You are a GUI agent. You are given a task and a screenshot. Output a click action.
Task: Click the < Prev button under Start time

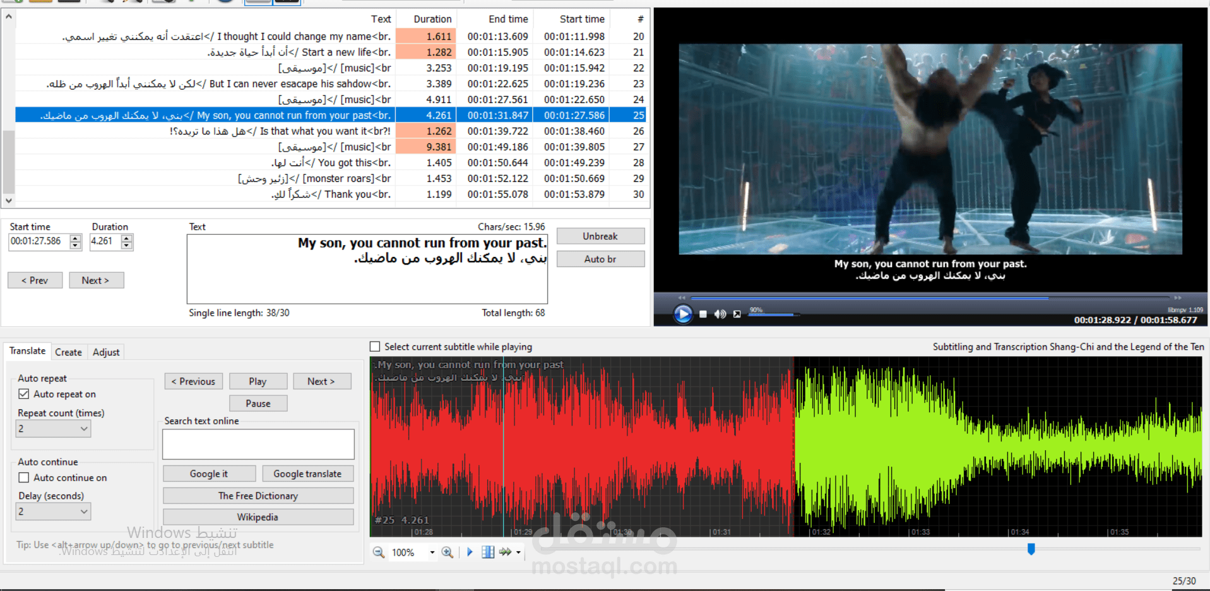[x=35, y=280]
